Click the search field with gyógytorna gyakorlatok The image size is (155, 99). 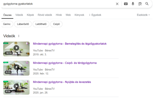tap(58, 4)
